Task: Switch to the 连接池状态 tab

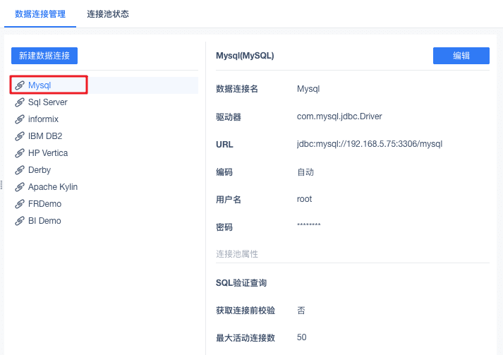Action: [108, 14]
